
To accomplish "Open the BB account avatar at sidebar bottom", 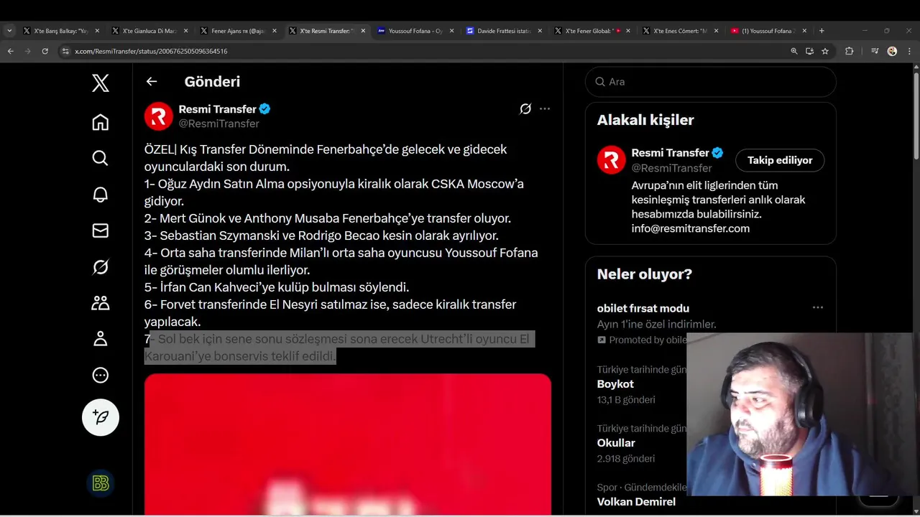I will coord(101,483).
